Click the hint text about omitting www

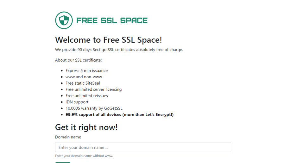[84, 156]
